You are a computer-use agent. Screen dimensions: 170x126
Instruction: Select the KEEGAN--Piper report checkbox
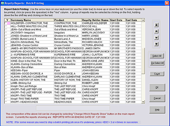pyautogui.click(x=7, y=70)
